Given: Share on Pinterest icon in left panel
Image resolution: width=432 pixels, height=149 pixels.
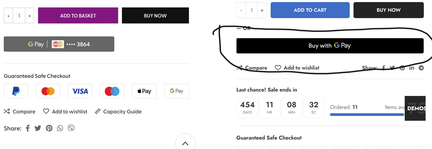Looking at the screenshot, I should (x=49, y=128).
